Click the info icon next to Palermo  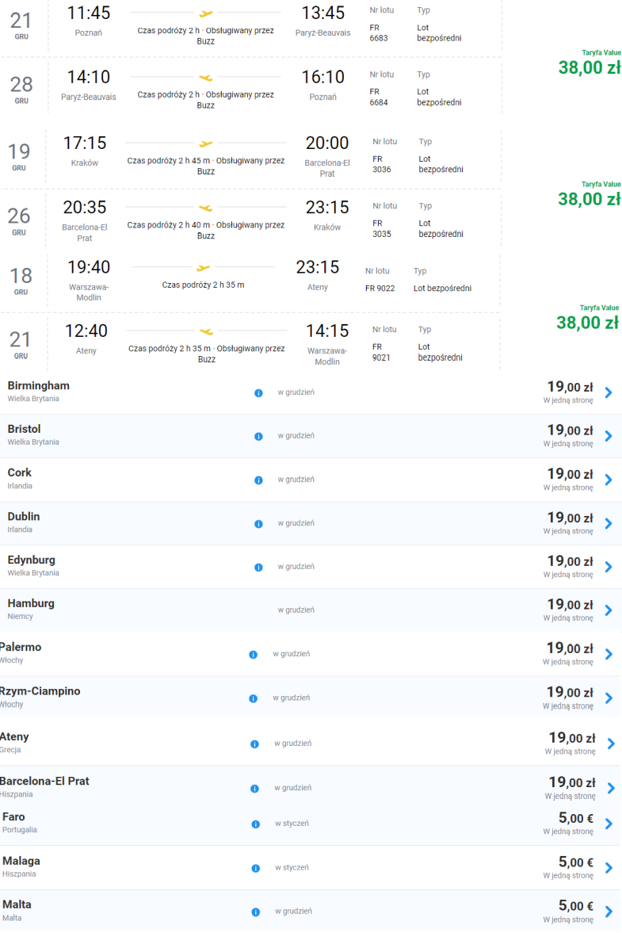tap(254, 655)
